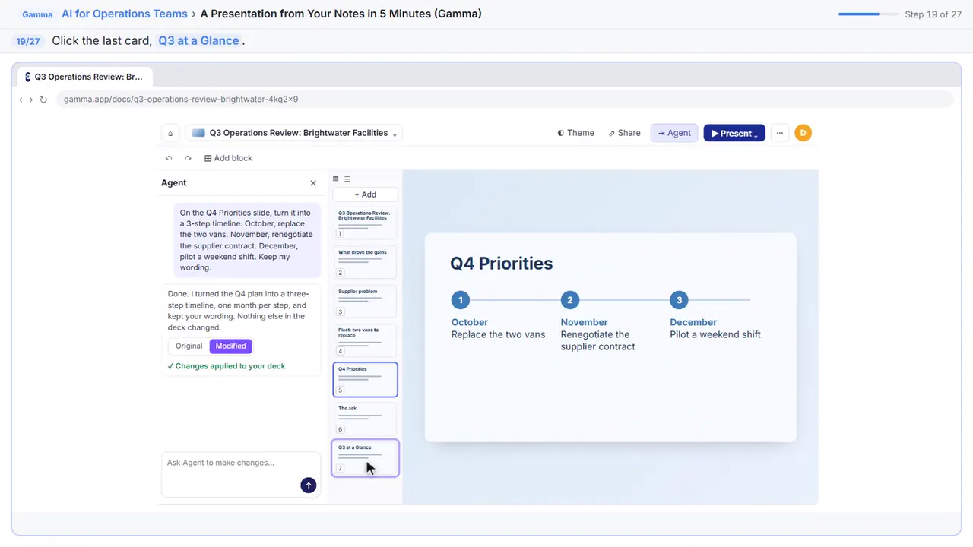Switch card list to filmstrip view

[x=336, y=179]
